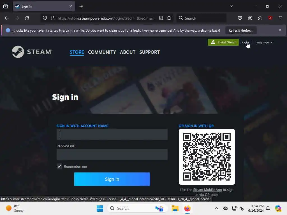287x215 pixels.
Task: Open Extensions puzzle icon
Action: (x=260, y=18)
